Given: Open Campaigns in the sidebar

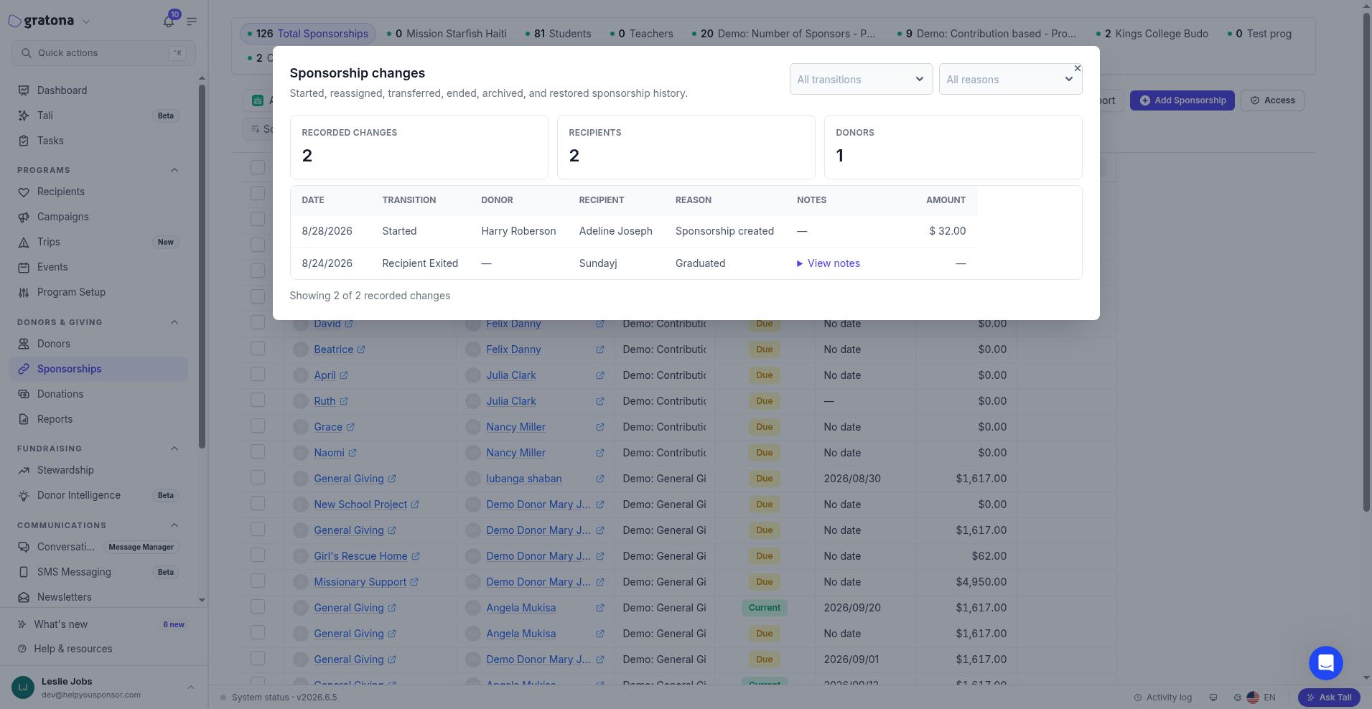Looking at the screenshot, I should click(x=99, y=217).
